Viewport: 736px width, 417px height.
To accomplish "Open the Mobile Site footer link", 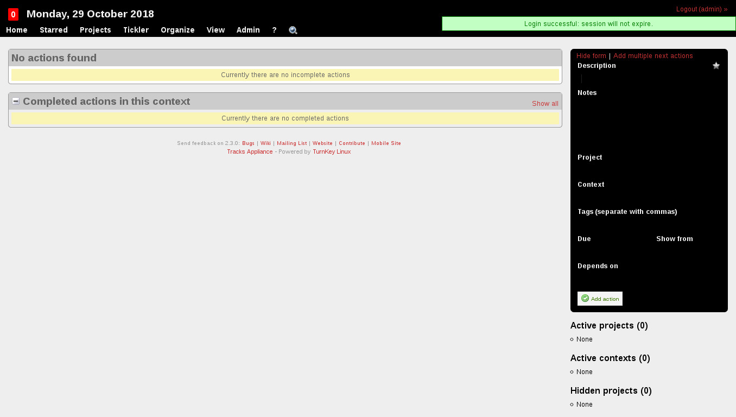I will [x=386, y=143].
